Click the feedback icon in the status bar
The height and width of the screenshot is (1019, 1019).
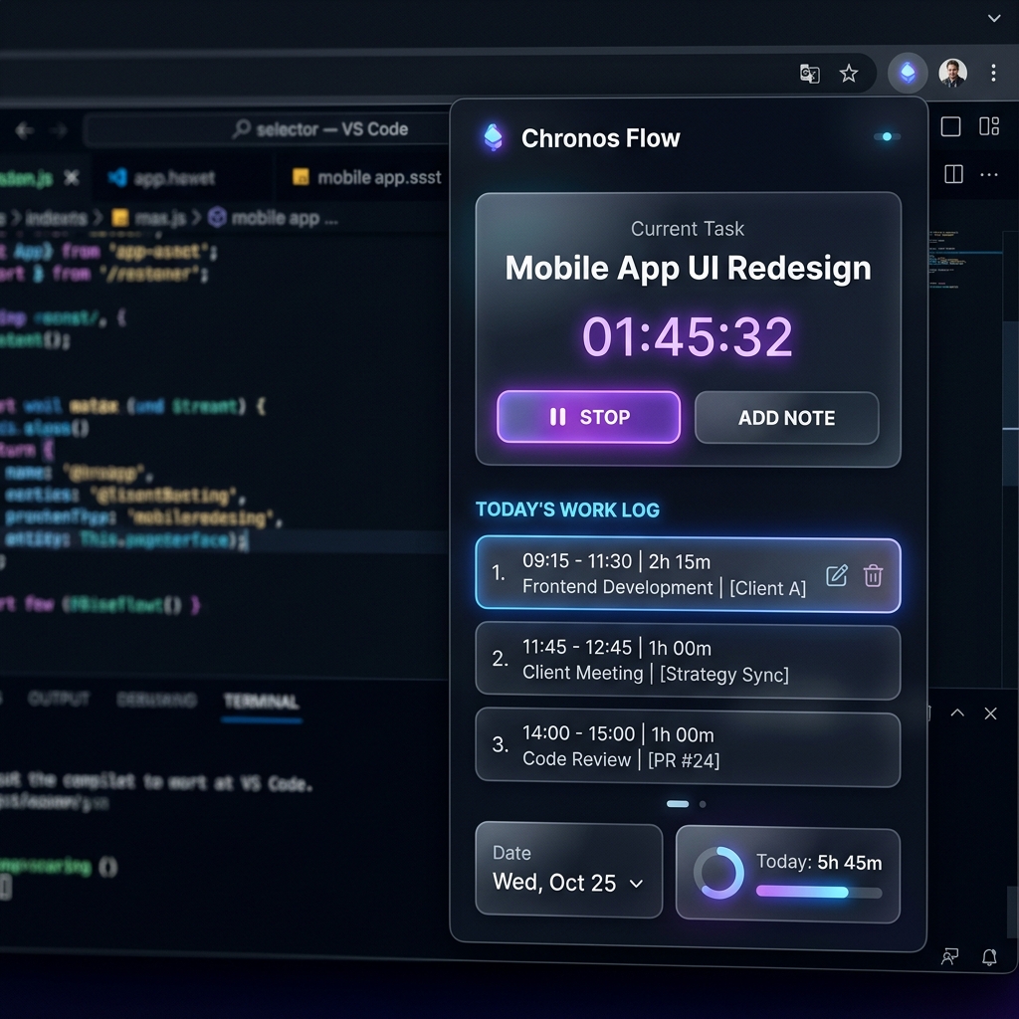click(949, 956)
